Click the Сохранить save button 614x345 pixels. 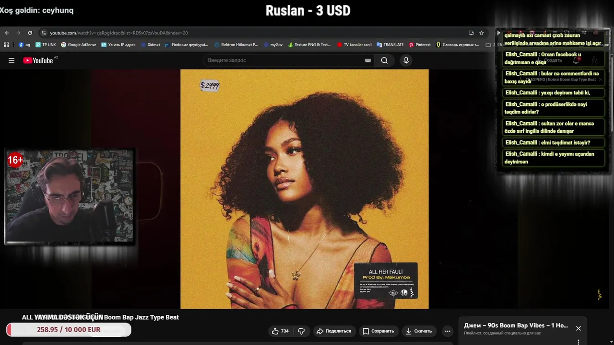[x=378, y=331]
